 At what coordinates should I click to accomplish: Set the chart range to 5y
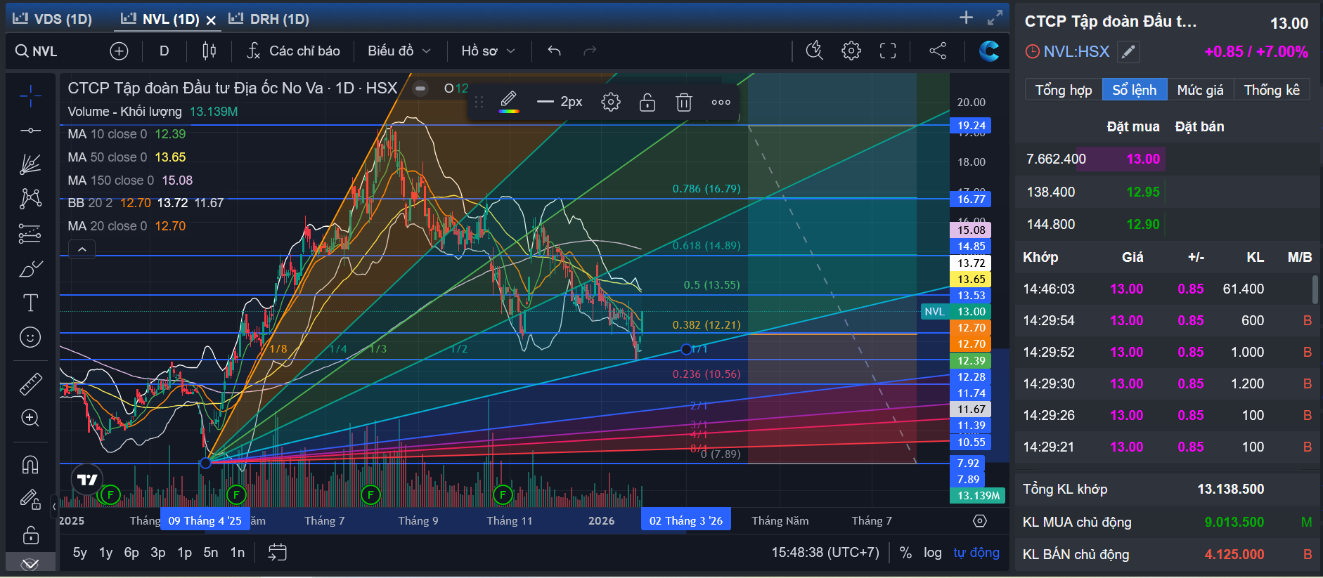point(80,553)
